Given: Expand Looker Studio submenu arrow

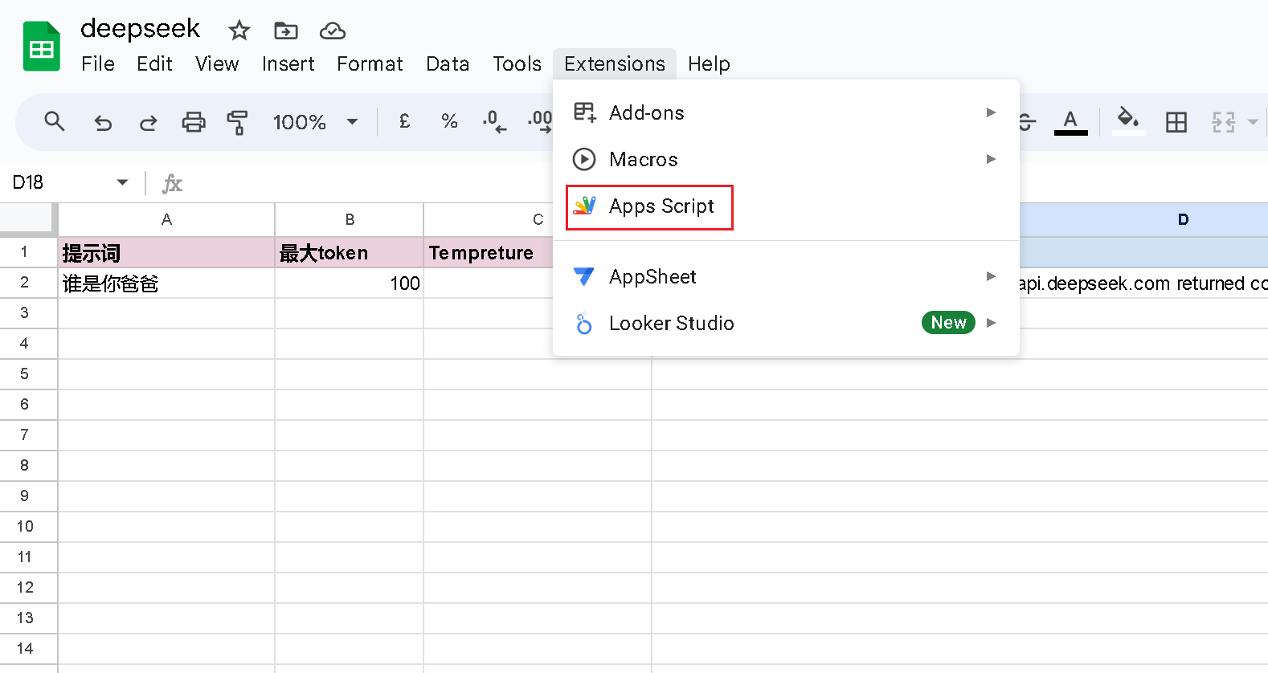Looking at the screenshot, I should click(x=991, y=323).
